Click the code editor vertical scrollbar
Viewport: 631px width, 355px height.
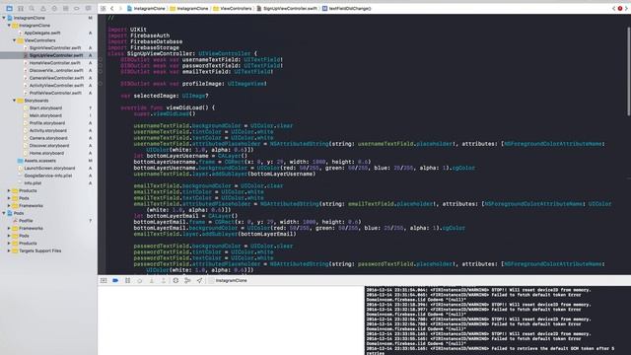pyautogui.click(x=628, y=72)
